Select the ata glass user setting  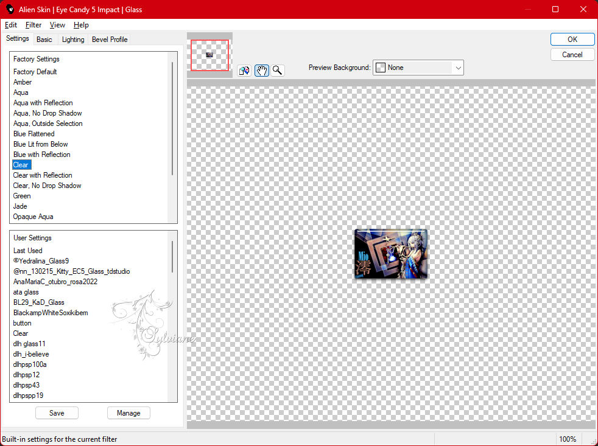(26, 291)
